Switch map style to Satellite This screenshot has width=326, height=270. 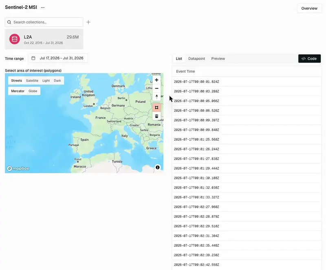[x=32, y=81]
